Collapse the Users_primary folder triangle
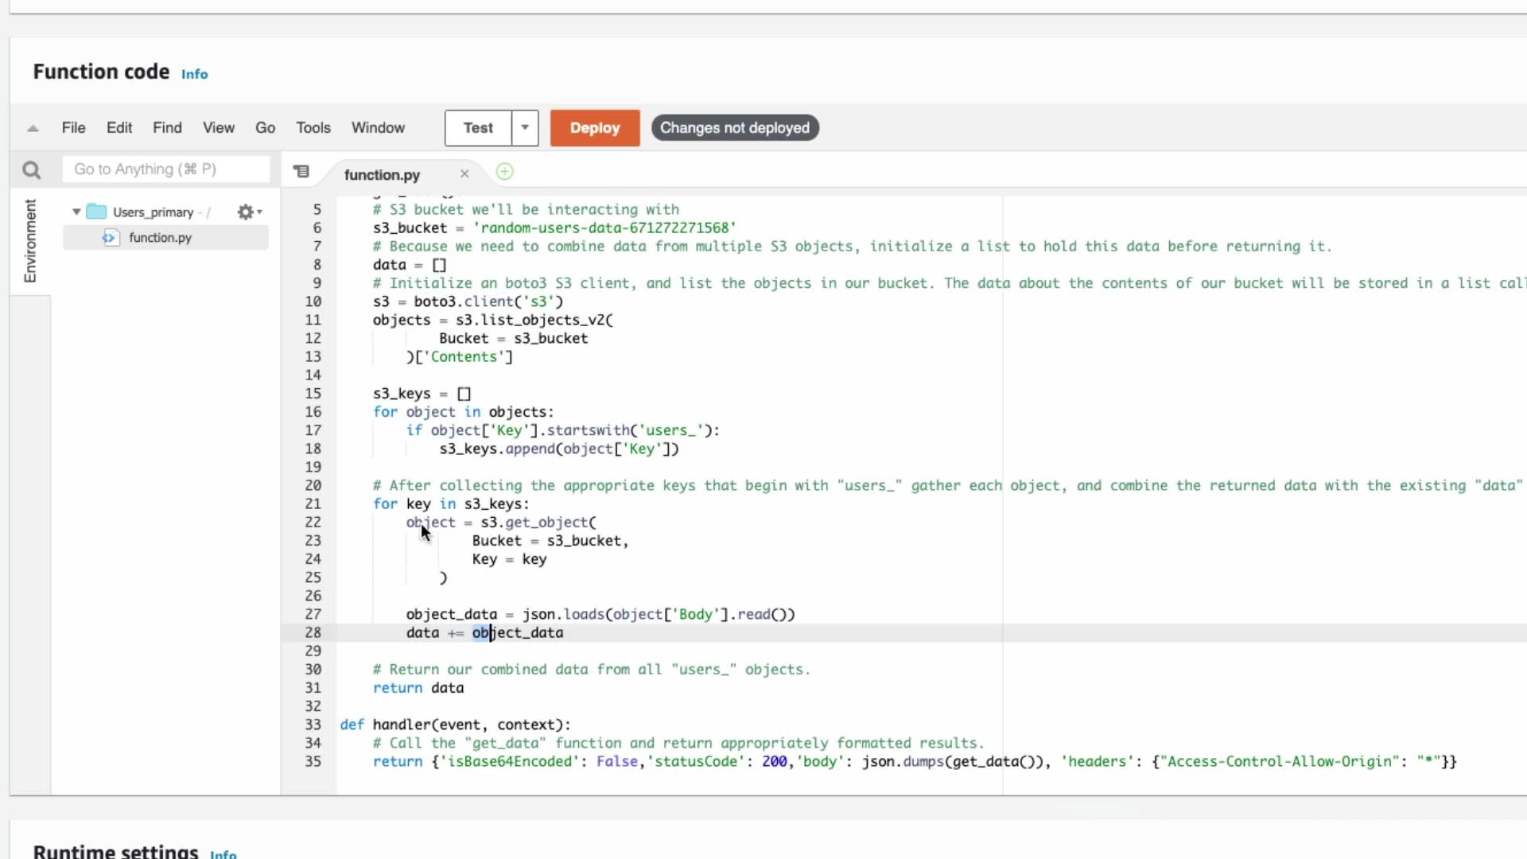The image size is (1527, 859). pyautogui.click(x=76, y=212)
